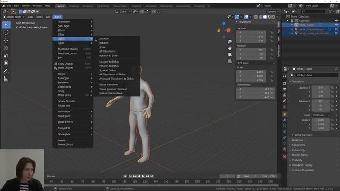Open the File menu
The image size is (340, 191).
click(9, 6)
